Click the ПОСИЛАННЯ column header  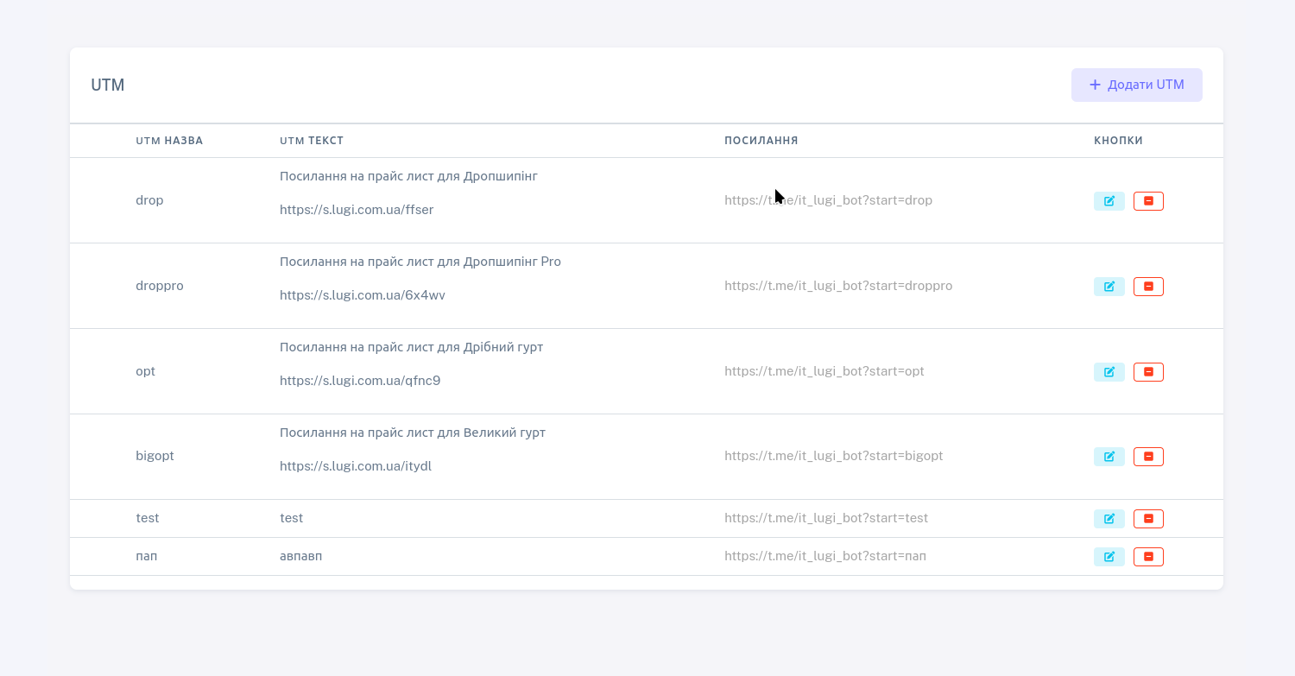tap(761, 141)
